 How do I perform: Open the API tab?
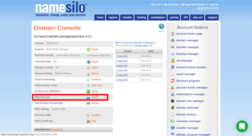pos(185,18)
